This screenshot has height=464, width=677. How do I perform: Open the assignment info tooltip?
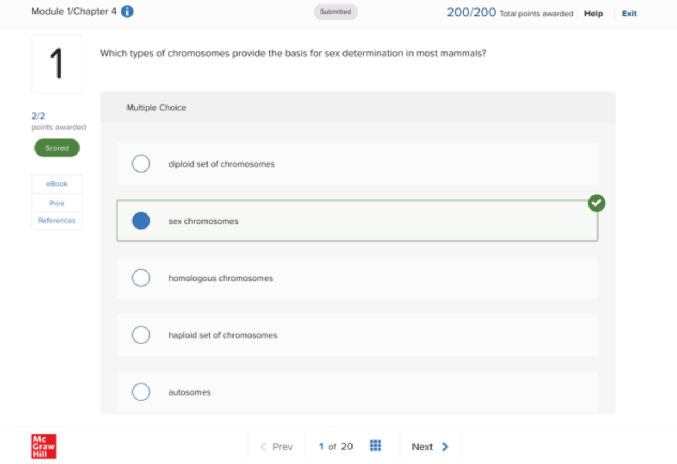[126, 11]
